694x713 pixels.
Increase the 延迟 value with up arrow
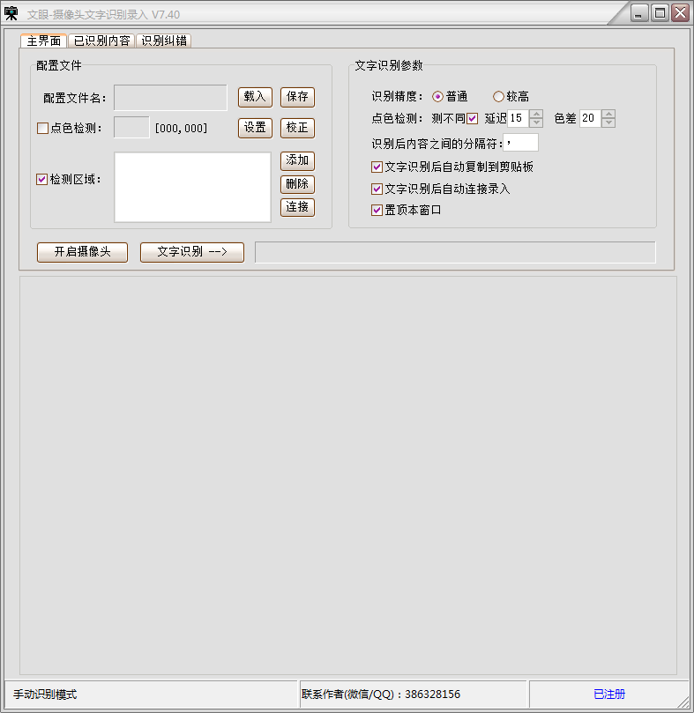coord(536,115)
